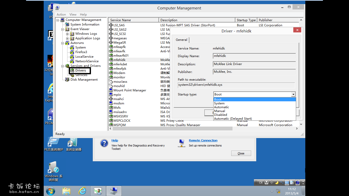Open the PE及系统维护 desktop shortcut
Viewport: 349px width, 196px height.
[54, 144]
